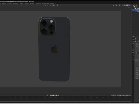Switch viewport to rendered shading

pyautogui.click(x=129, y=5)
